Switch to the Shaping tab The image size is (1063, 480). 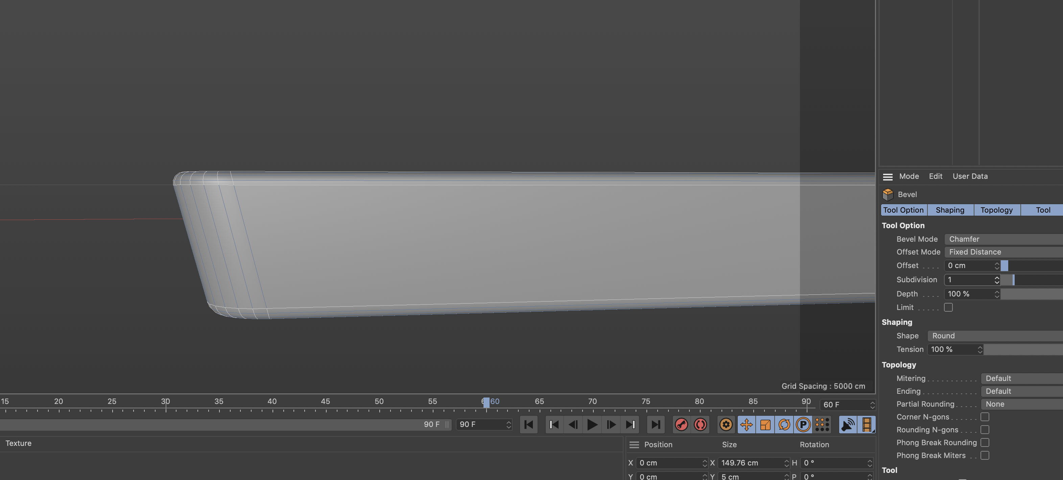pos(950,210)
